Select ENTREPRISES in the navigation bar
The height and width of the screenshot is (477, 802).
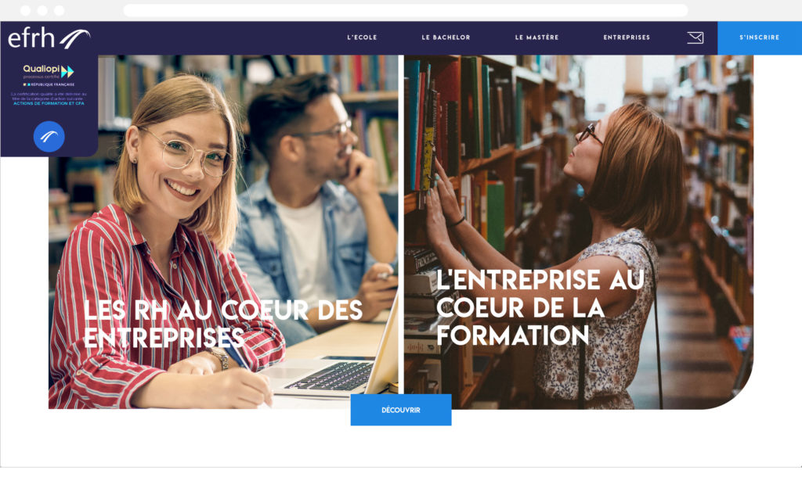tap(627, 38)
